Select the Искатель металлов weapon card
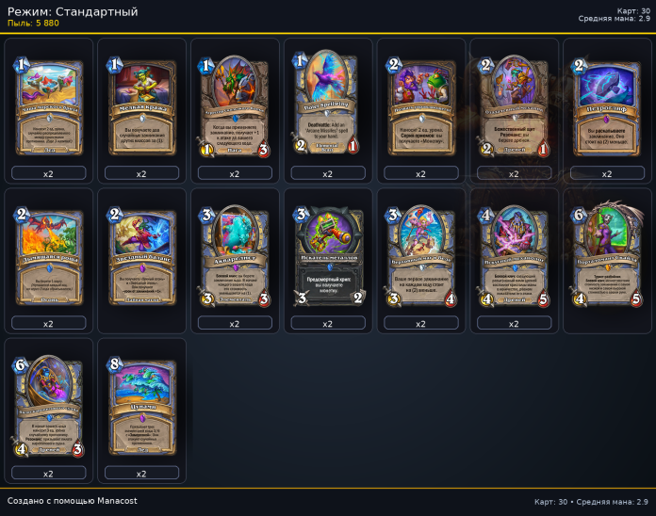This screenshot has height=516, width=656. point(328,256)
